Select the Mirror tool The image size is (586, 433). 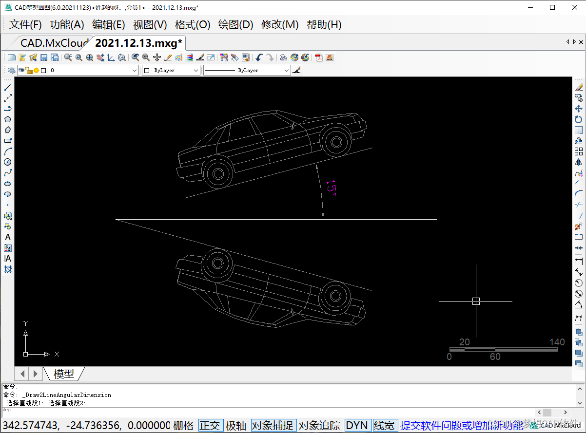pyautogui.click(x=579, y=162)
